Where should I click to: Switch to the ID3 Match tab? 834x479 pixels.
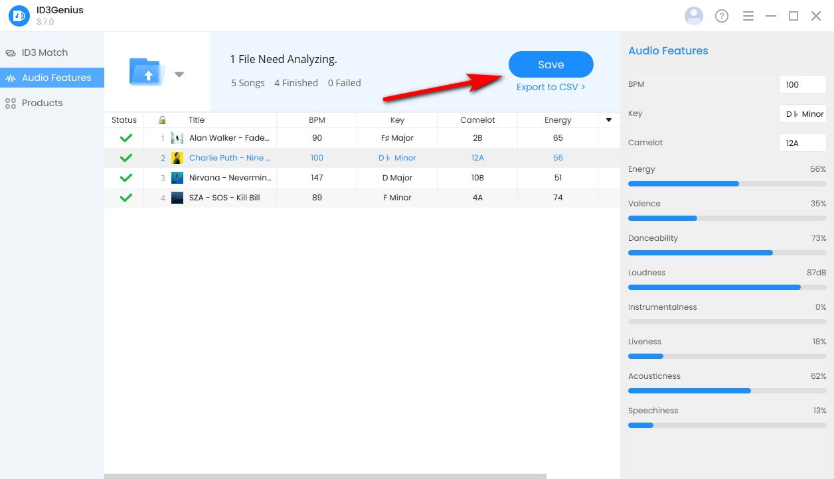44,52
